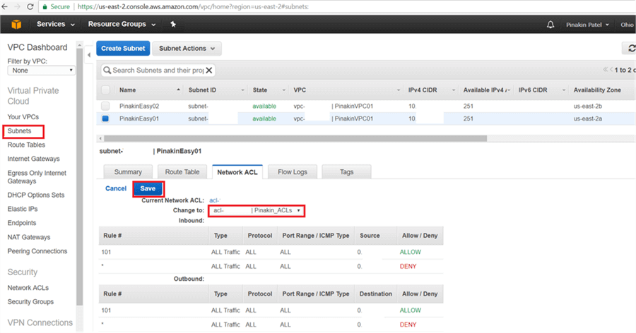Open Network ACLs in the sidebar

click(x=28, y=288)
